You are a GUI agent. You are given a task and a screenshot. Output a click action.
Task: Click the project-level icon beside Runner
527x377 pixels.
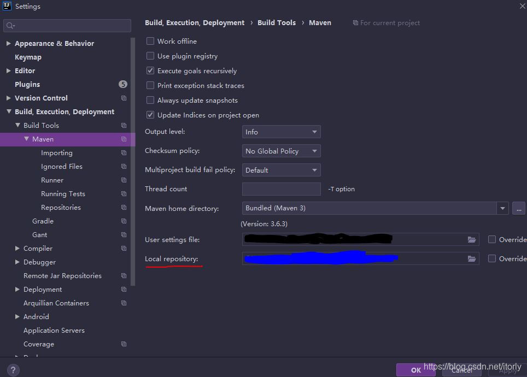coord(124,180)
